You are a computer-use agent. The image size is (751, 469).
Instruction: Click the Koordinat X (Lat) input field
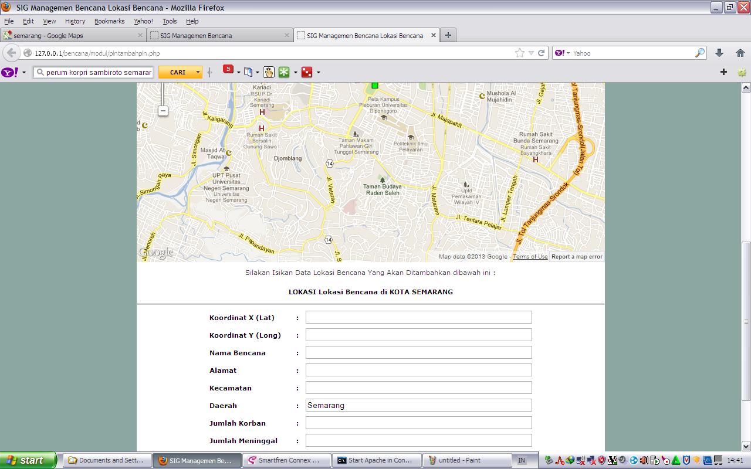418,317
